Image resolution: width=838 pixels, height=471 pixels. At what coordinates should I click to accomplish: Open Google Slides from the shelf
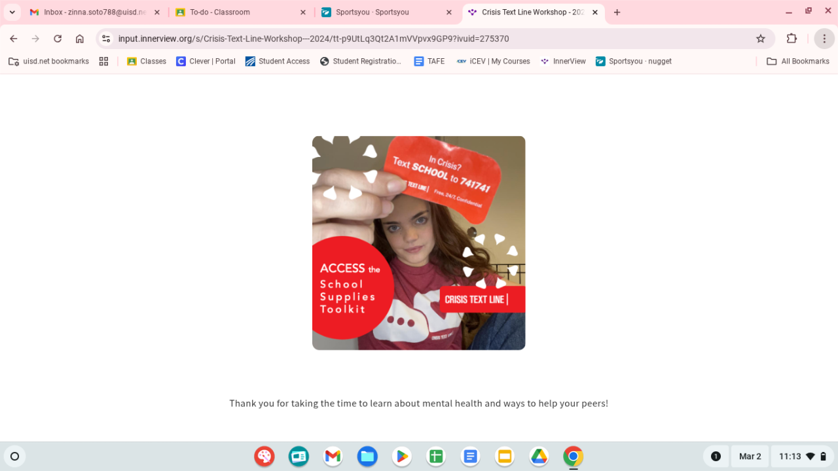pyautogui.click(x=505, y=457)
